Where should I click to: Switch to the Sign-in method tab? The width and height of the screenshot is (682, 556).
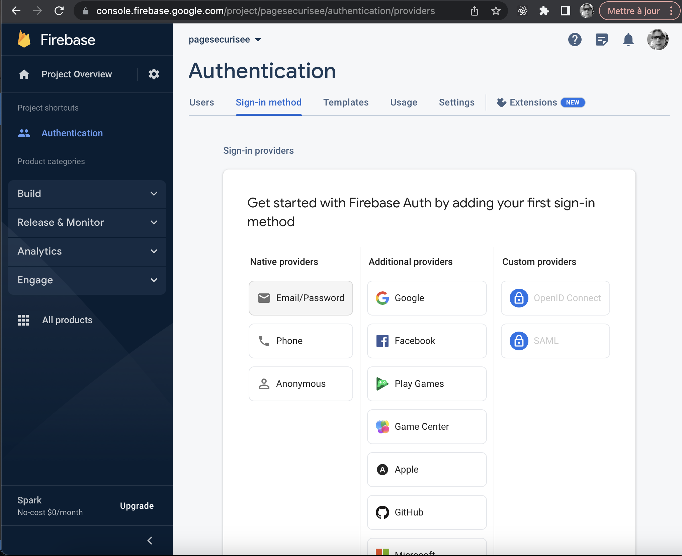pyautogui.click(x=268, y=102)
